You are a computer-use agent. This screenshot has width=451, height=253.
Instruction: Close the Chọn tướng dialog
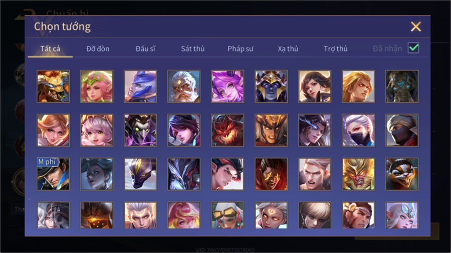pos(415,26)
